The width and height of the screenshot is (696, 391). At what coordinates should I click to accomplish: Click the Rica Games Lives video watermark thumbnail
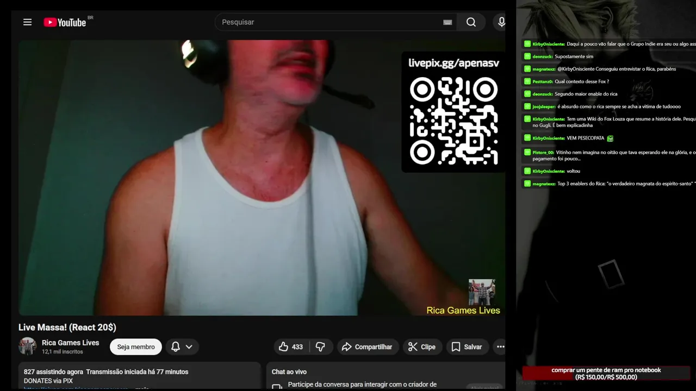pos(482,292)
